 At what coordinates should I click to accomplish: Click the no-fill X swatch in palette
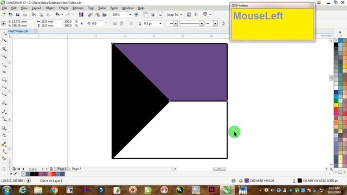tap(336, 40)
